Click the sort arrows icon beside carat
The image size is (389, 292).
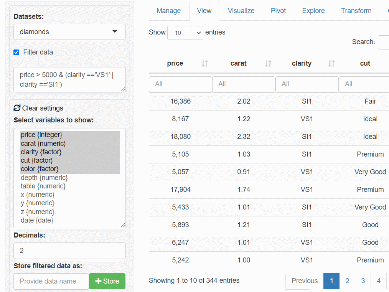pyautogui.click(x=268, y=63)
